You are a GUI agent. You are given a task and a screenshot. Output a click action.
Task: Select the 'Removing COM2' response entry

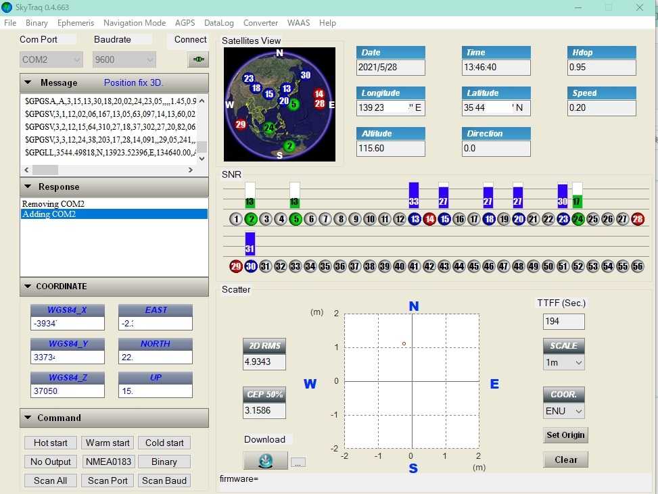pos(53,203)
